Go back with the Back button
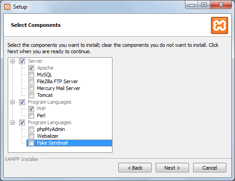 coord(135,168)
